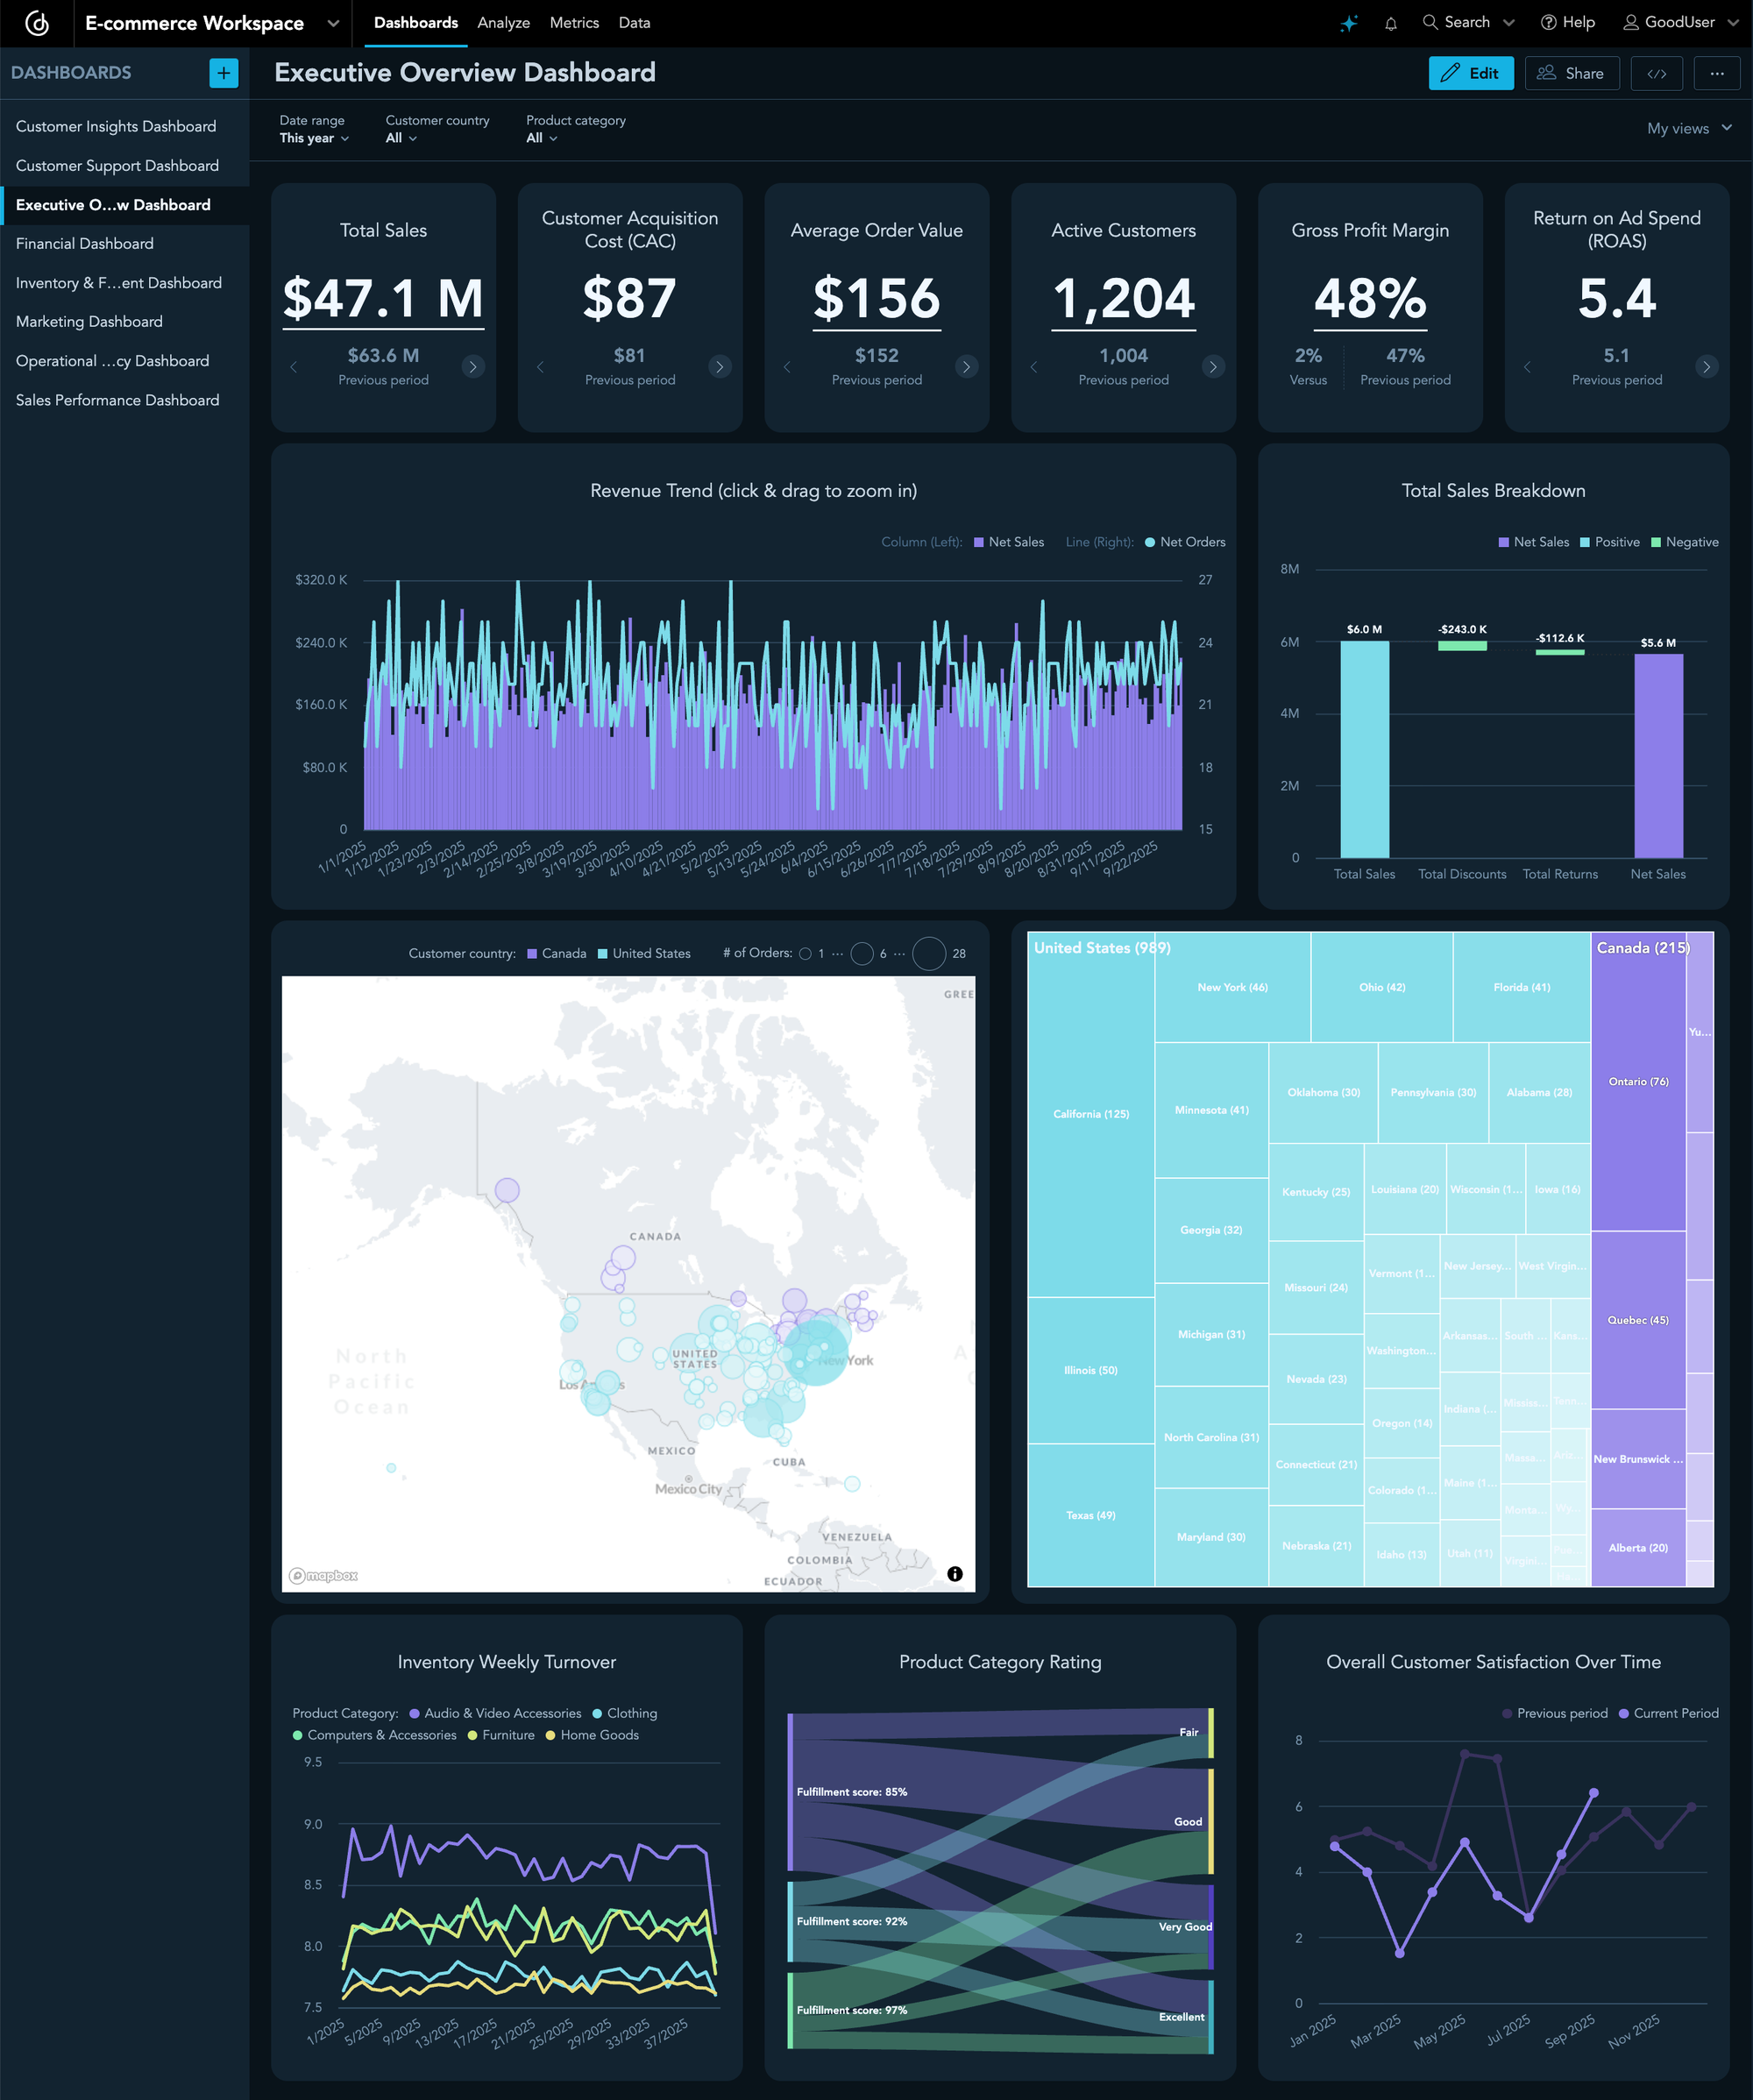The height and width of the screenshot is (2100, 1753).
Task: Open the notifications bell
Action: tap(1391, 22)
